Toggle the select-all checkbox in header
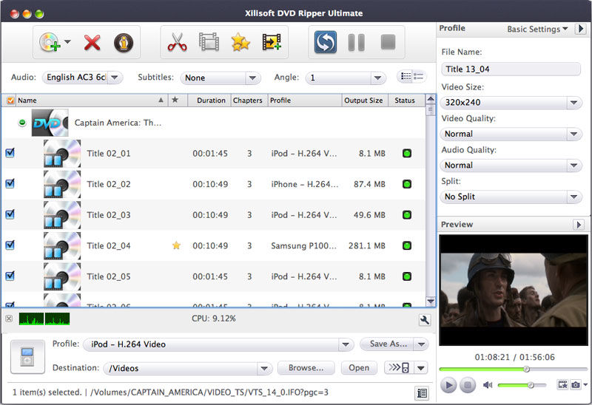592x405 pixels. 10,101
